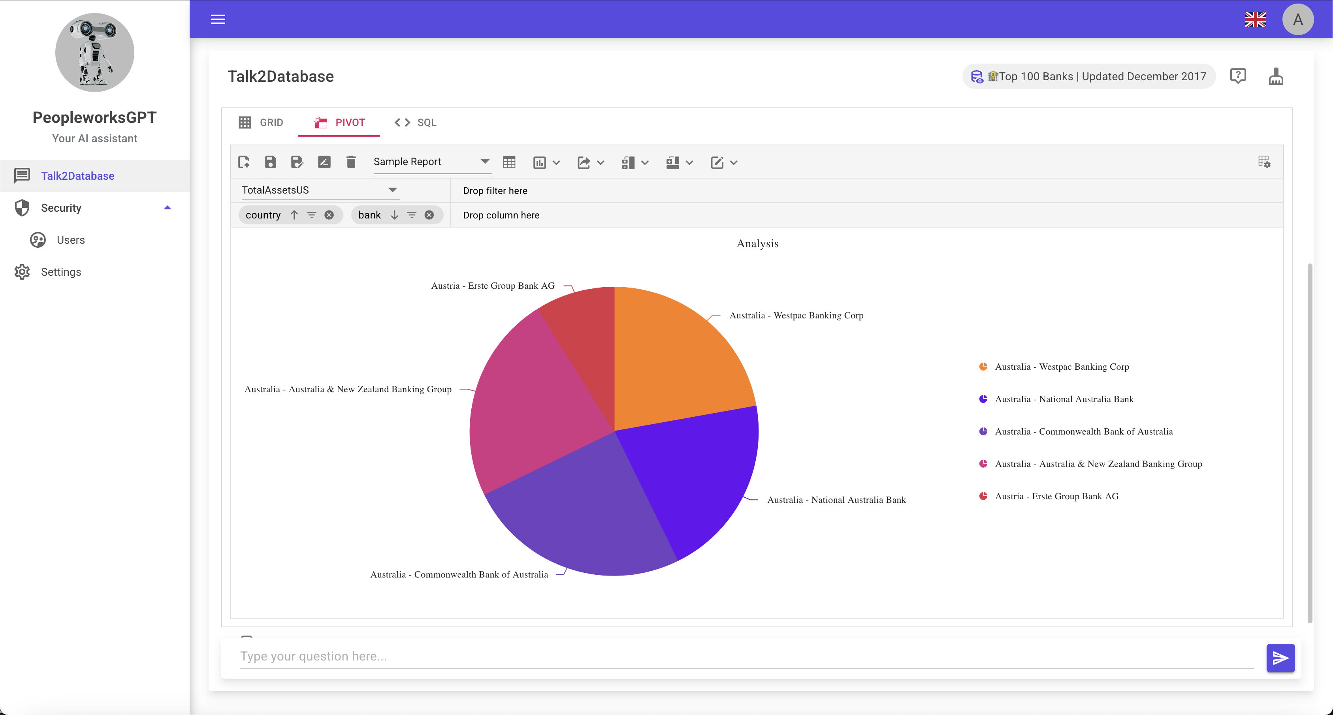Expand grand total options arrow

689,163
